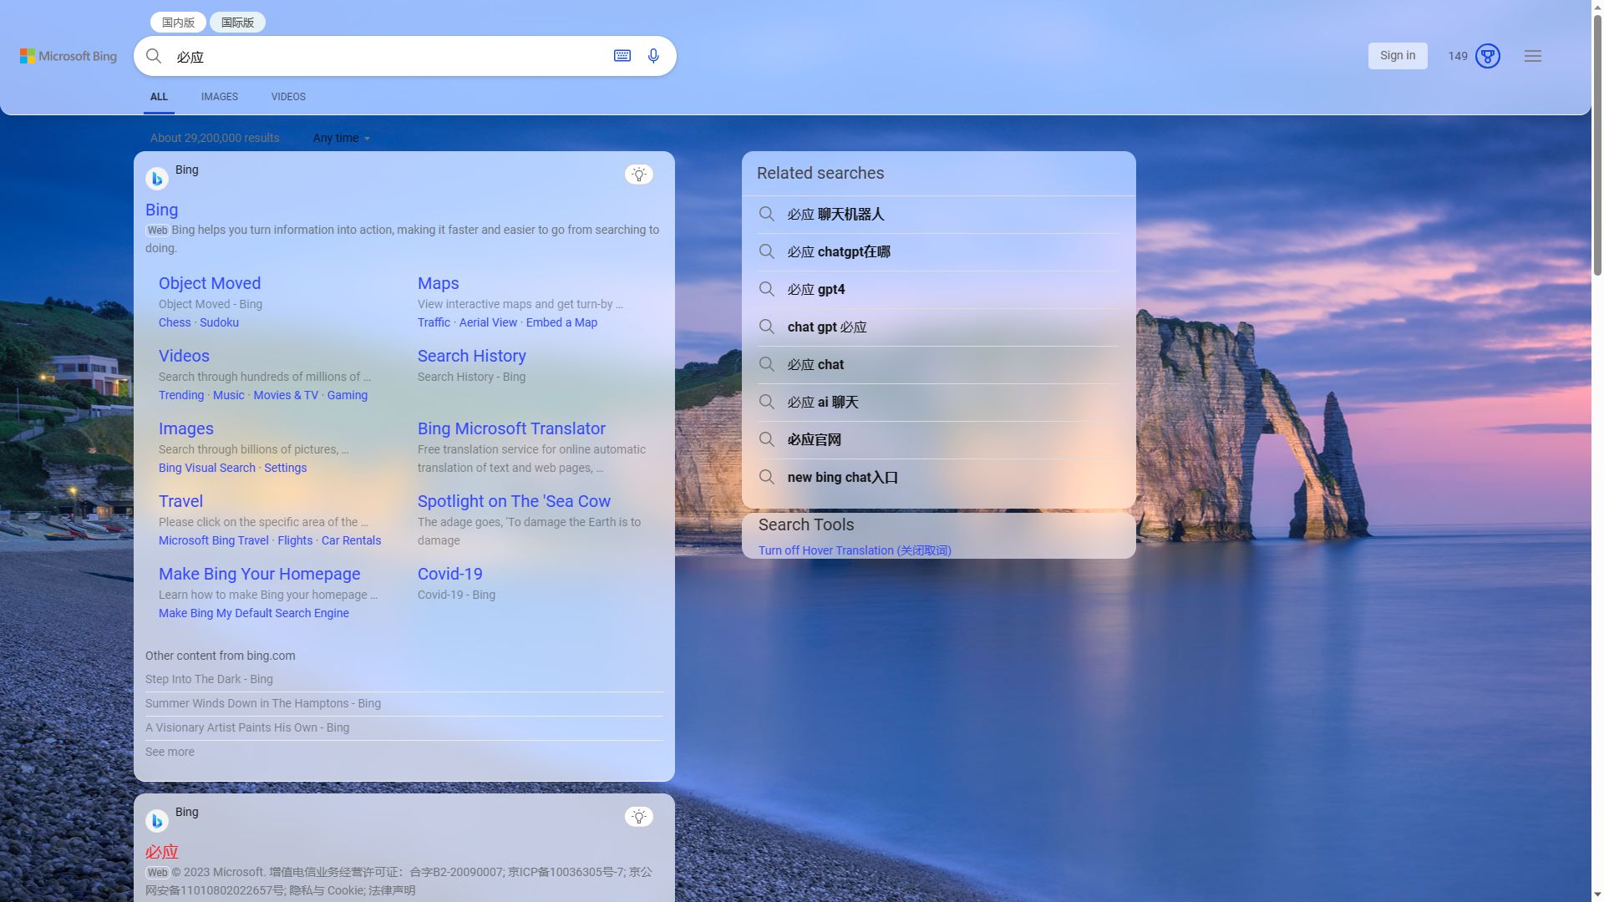Open the Travel sitelink heading
This screenshot has width=1604, height=902.
180,501
